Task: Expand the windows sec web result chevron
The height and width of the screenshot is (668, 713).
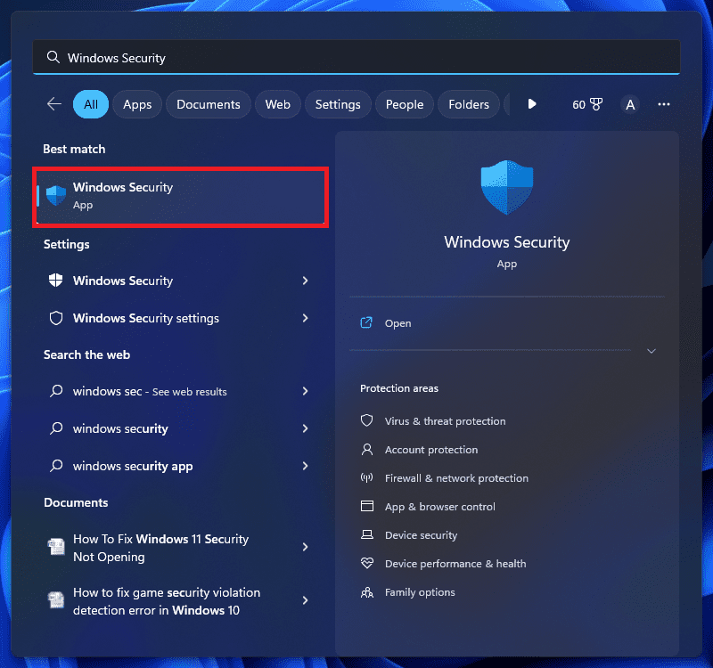Action: click(x=305, y=391)
